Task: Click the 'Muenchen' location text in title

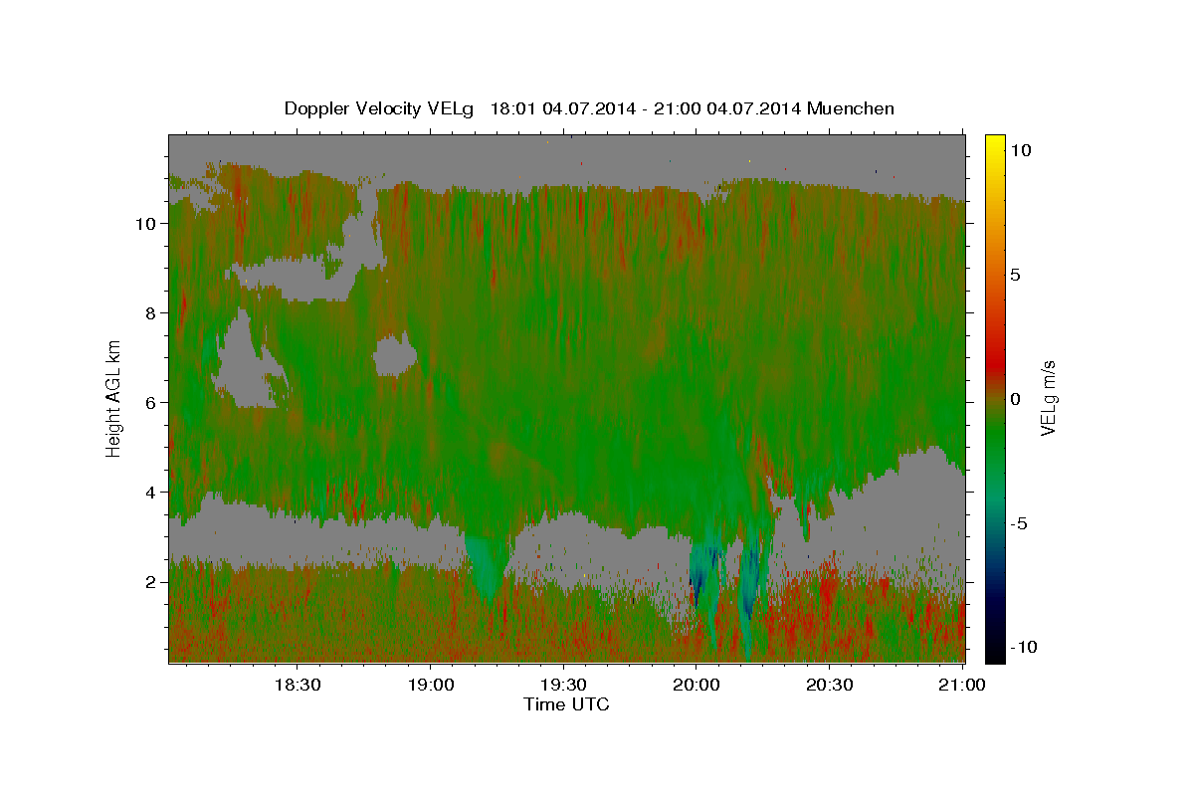Action: (x=851, y=108)
